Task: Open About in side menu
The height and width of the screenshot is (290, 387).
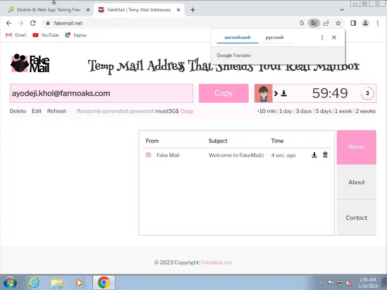Action: 356,182
